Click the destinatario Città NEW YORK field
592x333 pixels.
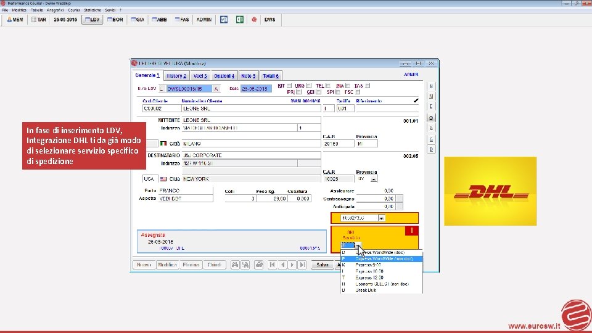click(x=252, y=179)
